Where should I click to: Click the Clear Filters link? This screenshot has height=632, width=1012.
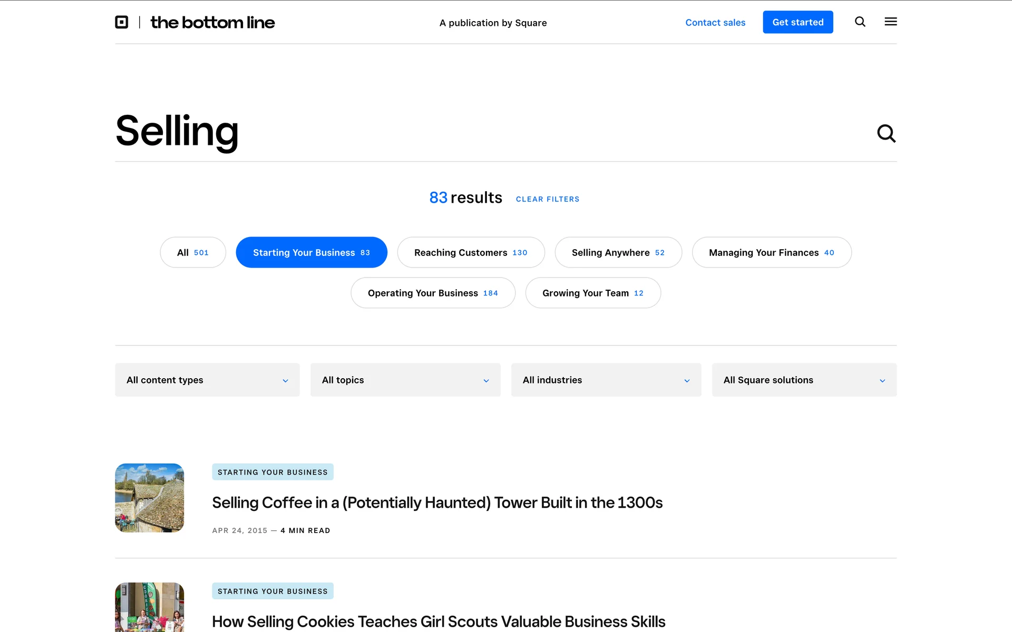click(x=547, y=199)
